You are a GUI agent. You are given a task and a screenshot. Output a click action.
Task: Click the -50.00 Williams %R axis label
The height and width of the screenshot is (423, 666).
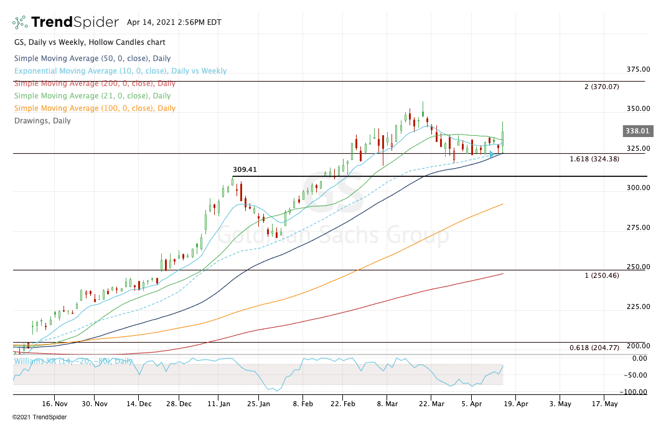(636, 376)
